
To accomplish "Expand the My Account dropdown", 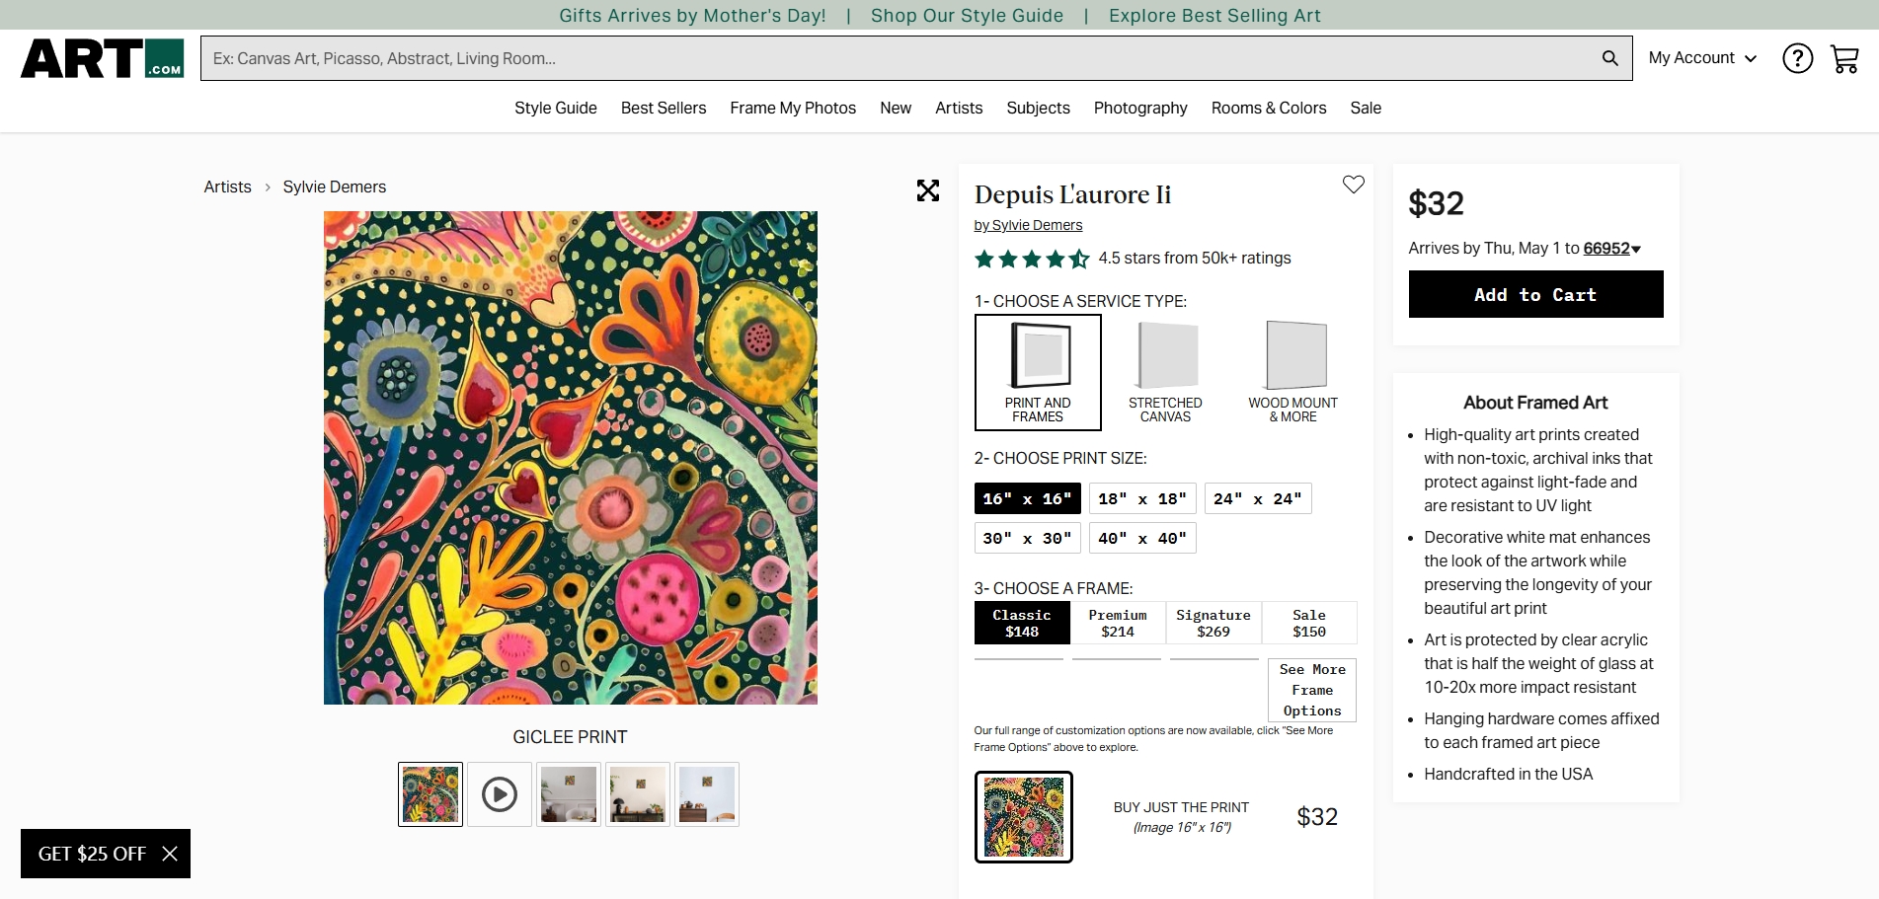I will point(1702,58).
